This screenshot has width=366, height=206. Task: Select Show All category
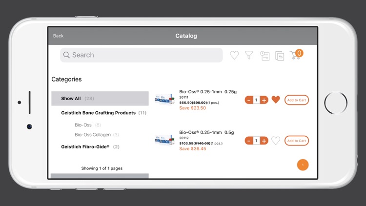(100, 98)
